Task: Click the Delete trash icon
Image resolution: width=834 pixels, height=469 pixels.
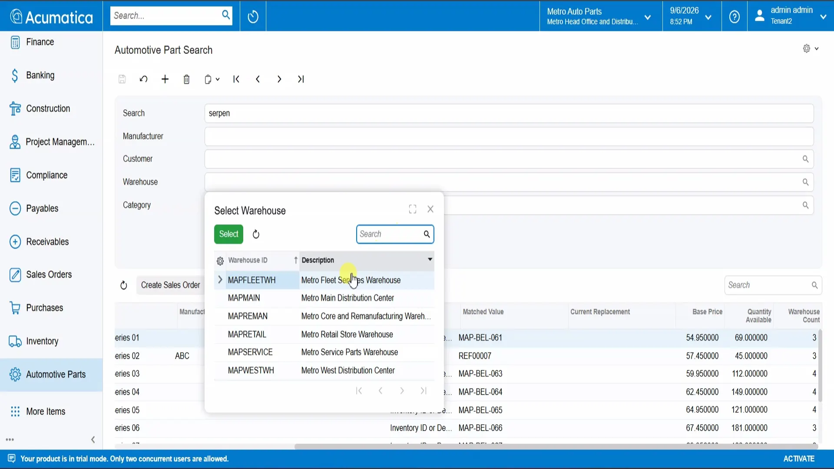Action: coord(186,79)
